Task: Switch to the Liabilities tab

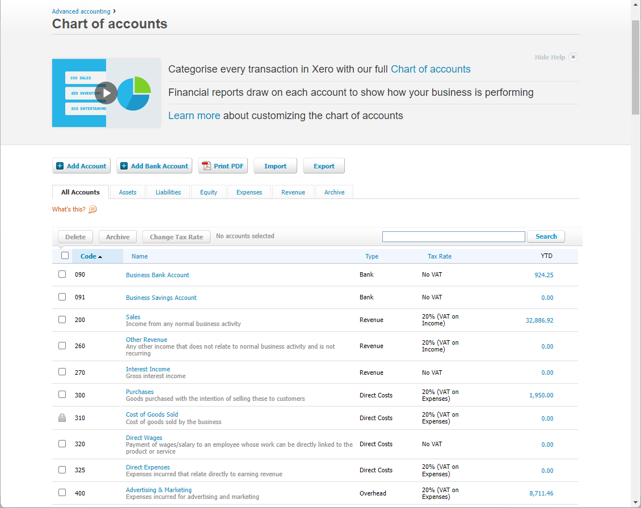Action: (x=168, y=192)
